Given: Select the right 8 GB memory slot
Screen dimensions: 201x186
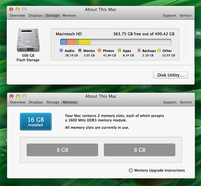Looking at the screenshot, I should click(140, 150).
